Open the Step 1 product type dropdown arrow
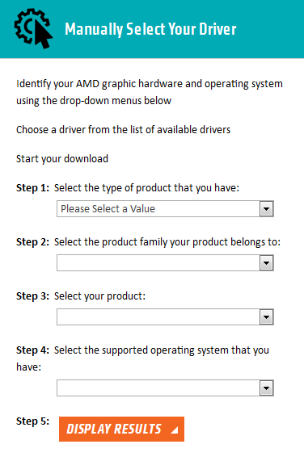The width and height of the screenshot is (304, 461). pos(267,209)
